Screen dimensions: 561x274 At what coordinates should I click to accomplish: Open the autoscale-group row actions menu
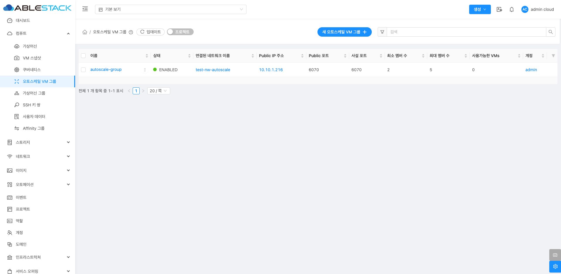point(145,70)
